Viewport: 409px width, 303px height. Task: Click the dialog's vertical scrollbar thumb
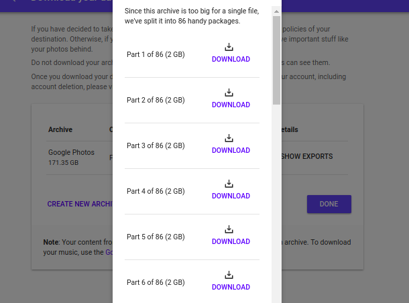[276, 60]
